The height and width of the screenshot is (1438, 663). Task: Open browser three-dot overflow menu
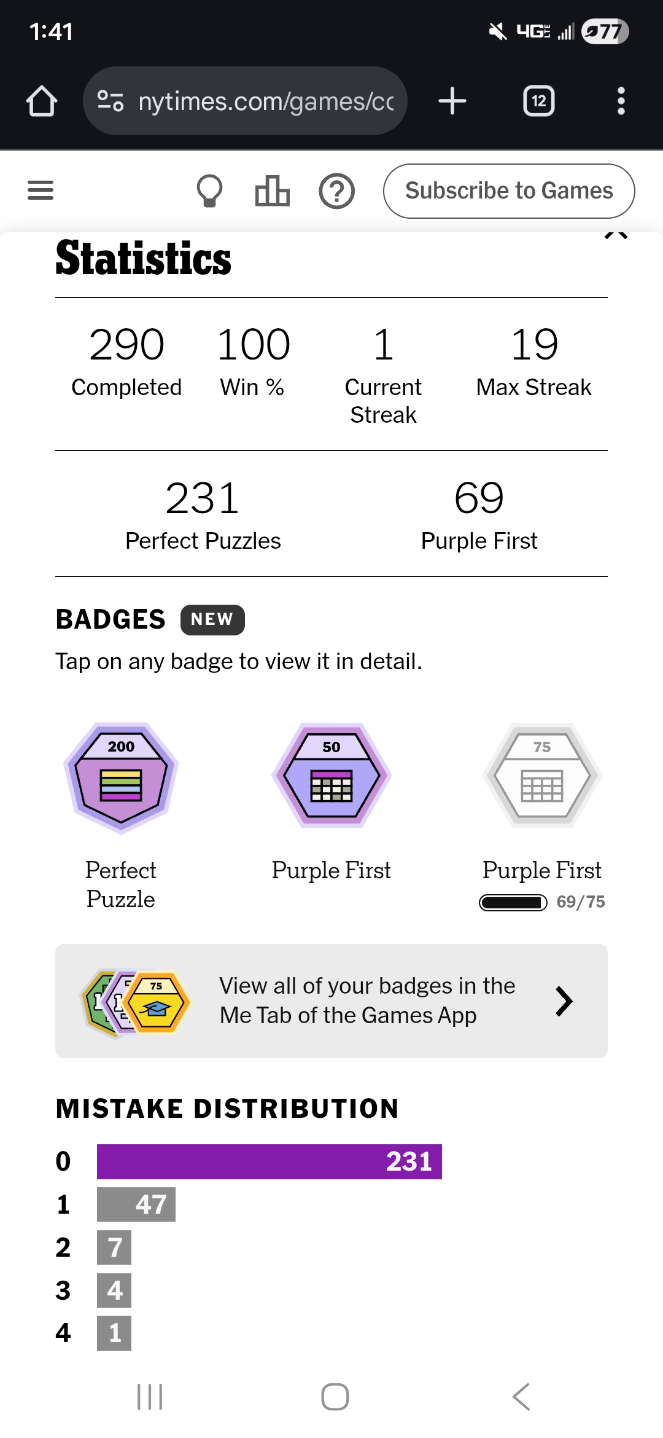pos(621,101)
